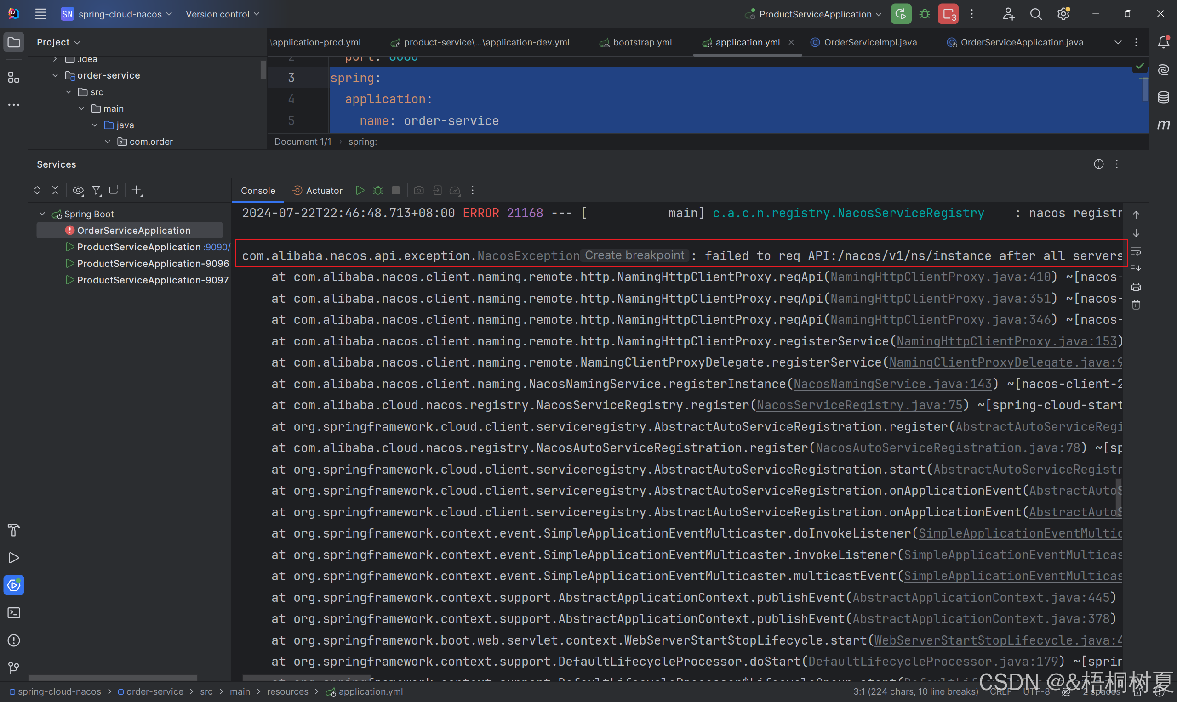Open Maven tool window
This screenshot has width=1177, height=702.
(x=1163, y=125)
